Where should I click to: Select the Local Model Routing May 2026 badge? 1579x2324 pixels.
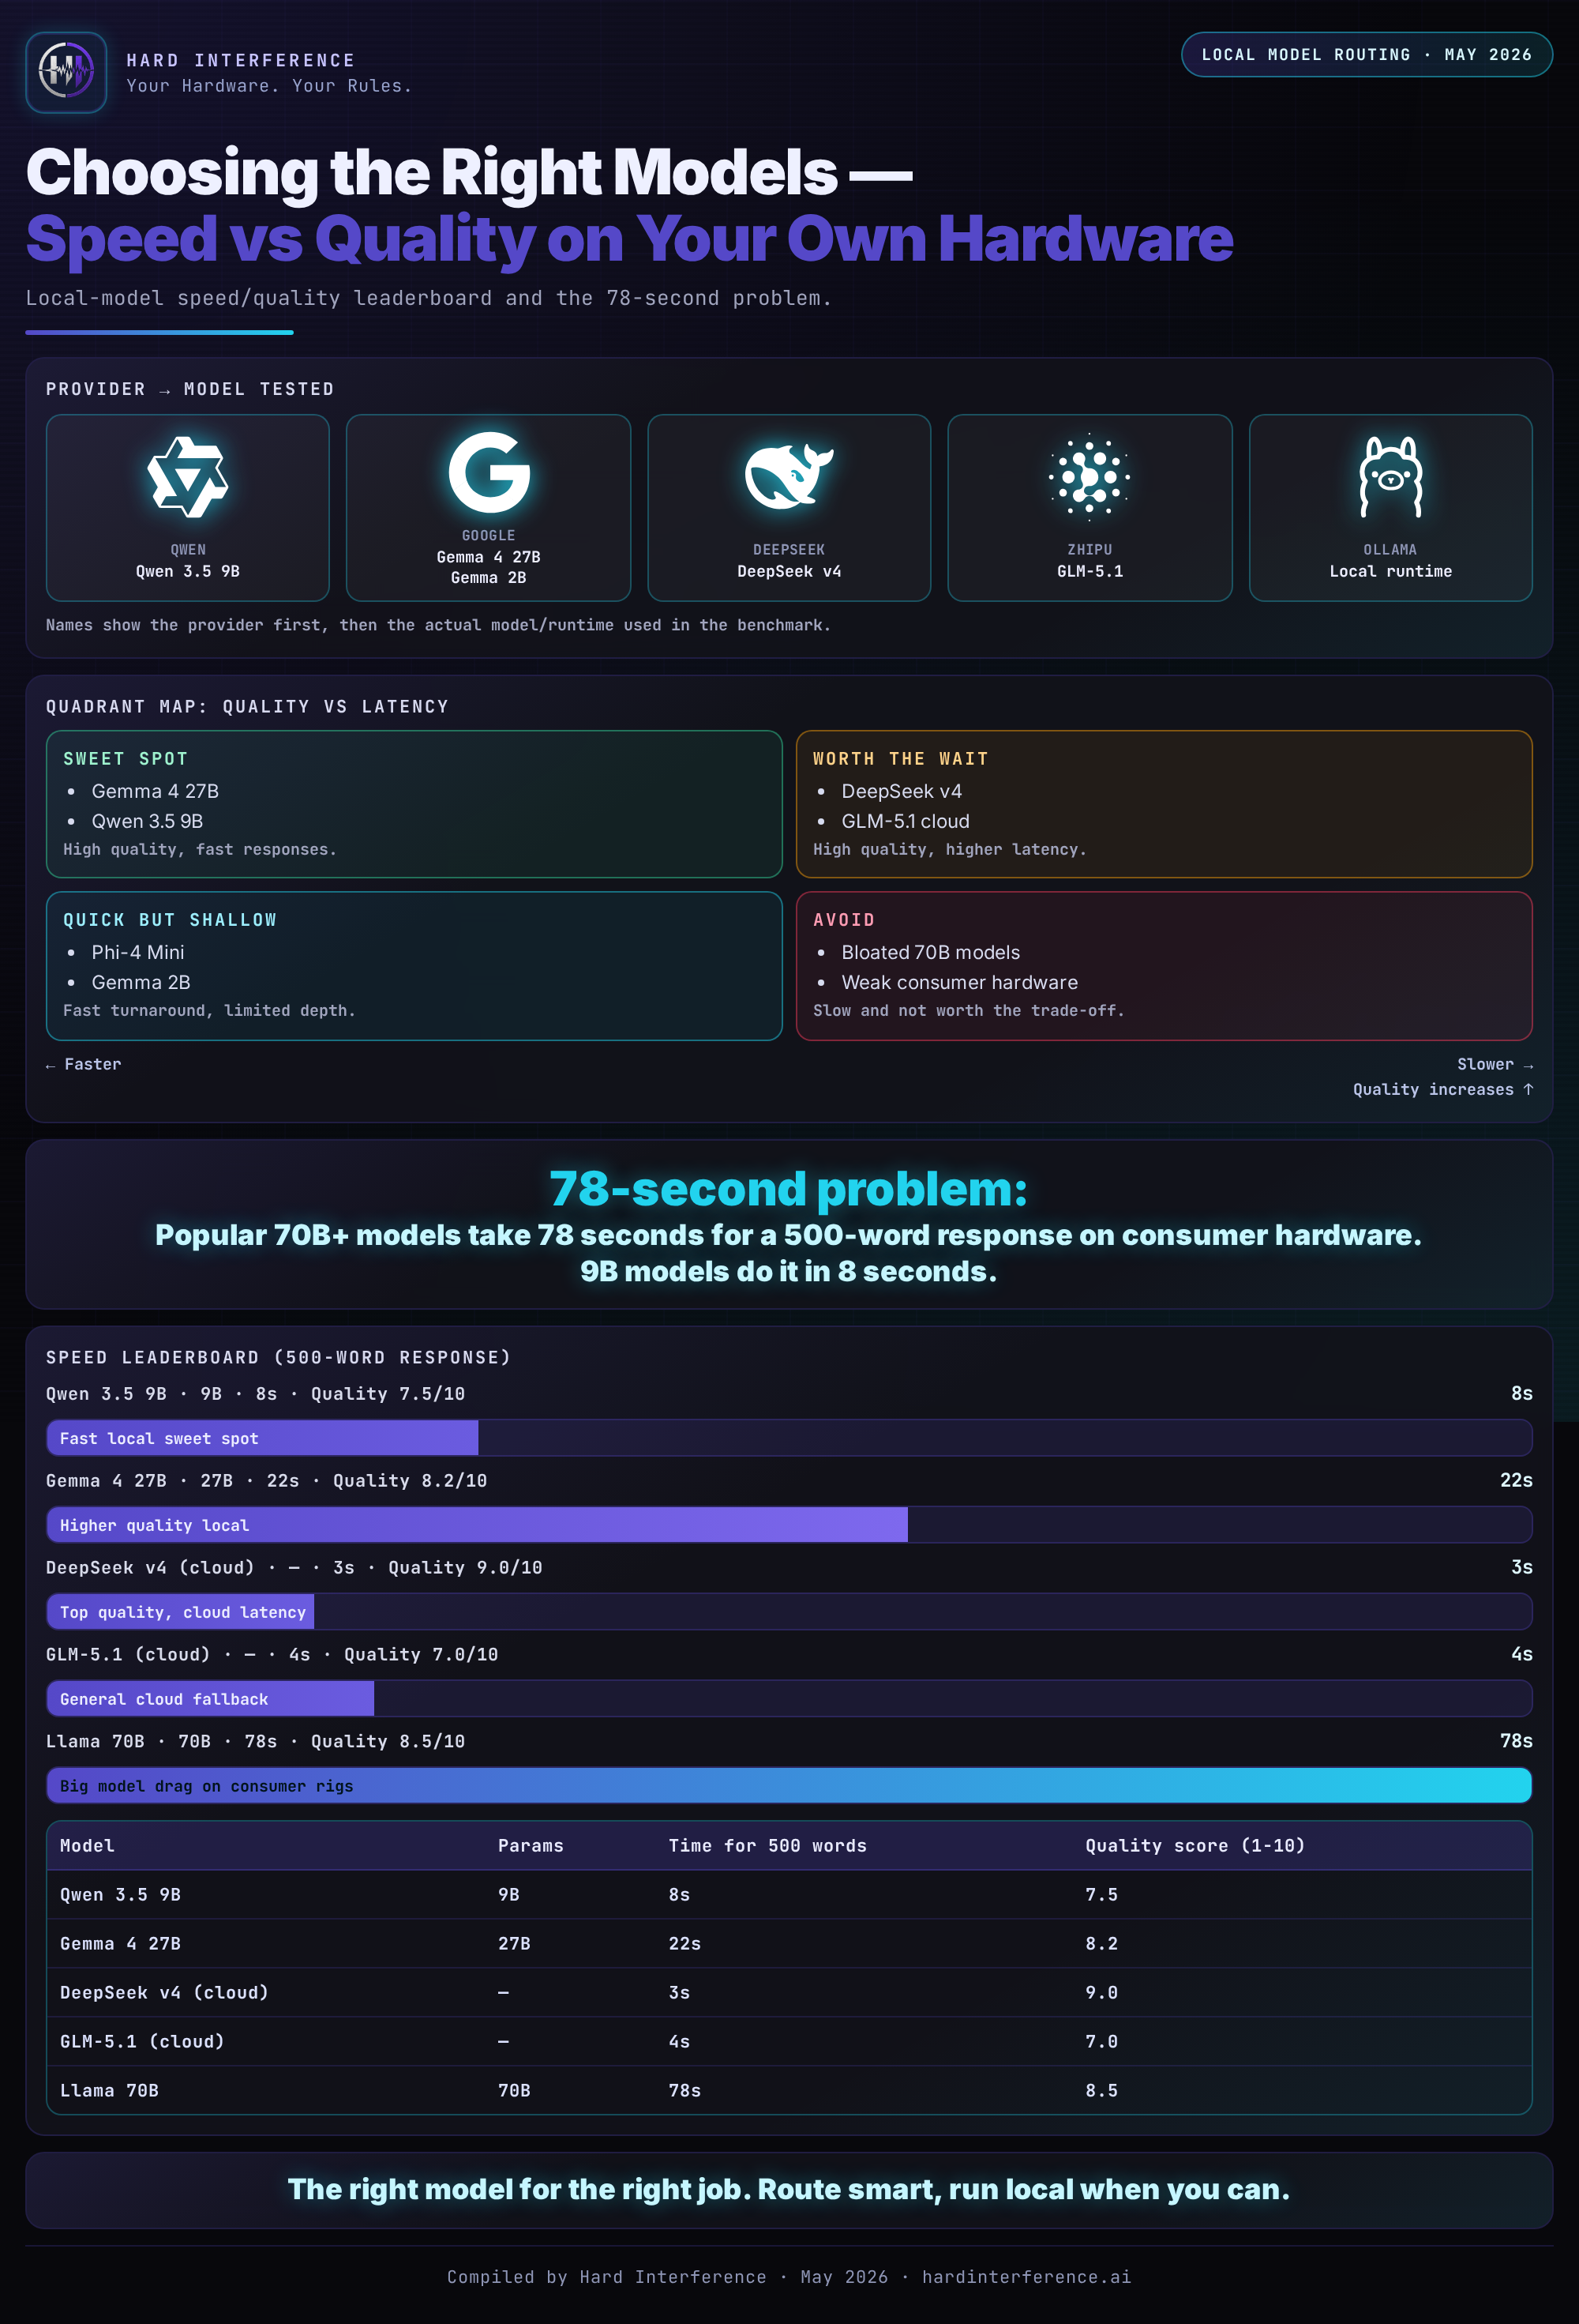pos(1366,55)
